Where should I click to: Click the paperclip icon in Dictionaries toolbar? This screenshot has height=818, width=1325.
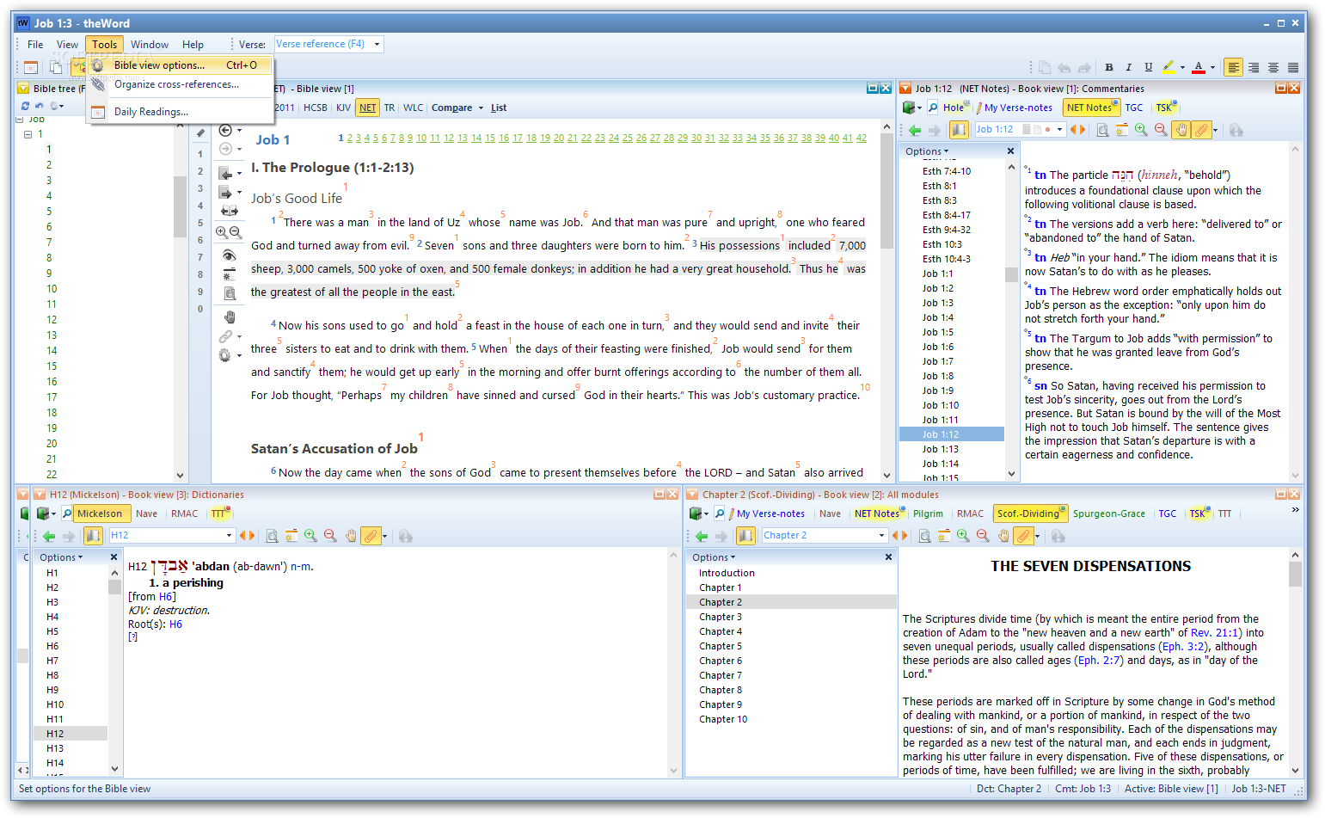[x=371, y=536]
